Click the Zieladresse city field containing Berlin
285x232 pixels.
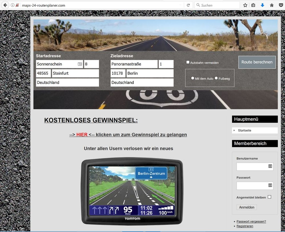(x=150, y=73)
